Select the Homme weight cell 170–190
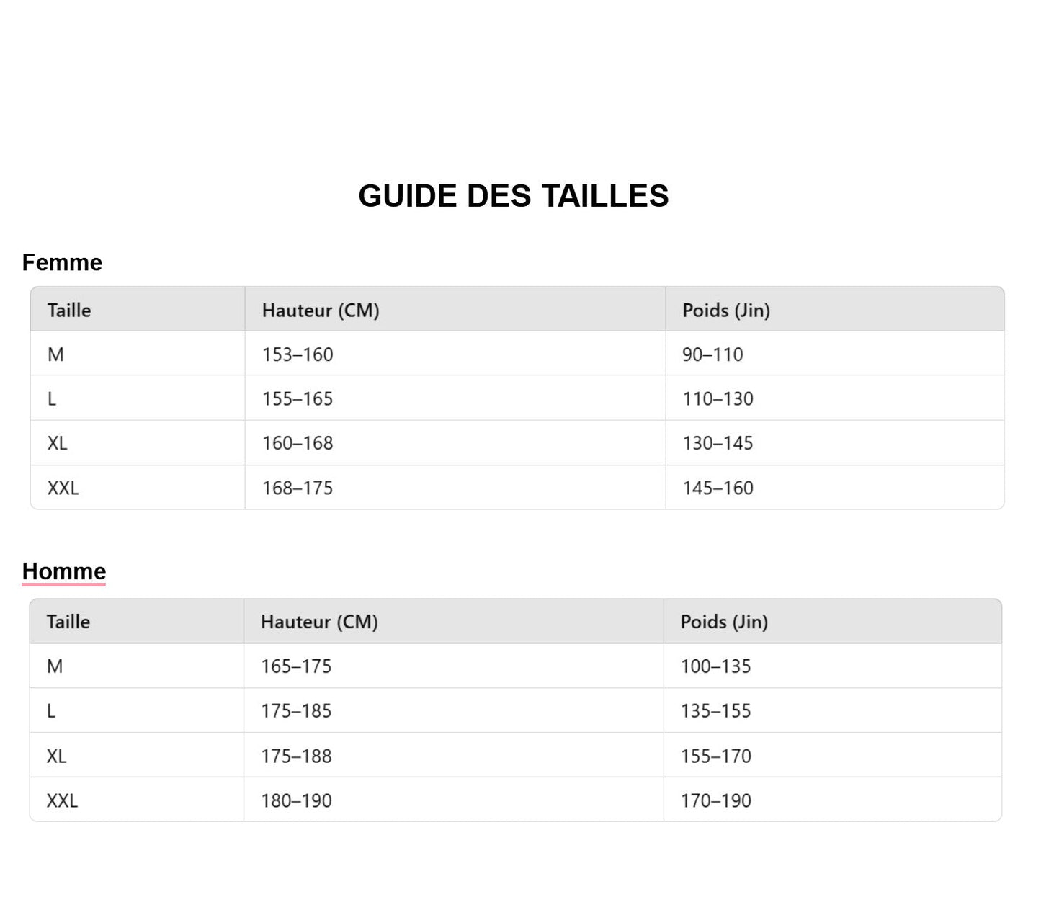Image resolution: width=1041 pixels, height=915 pixels. pos(715,801)
